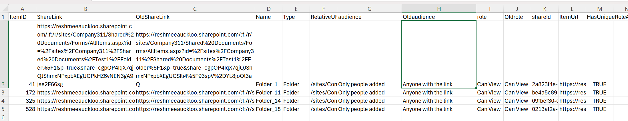Select the OldShareLink header cell
Image resolution: width=628 pixels, height=121 pixels.
tap(195, 17)
